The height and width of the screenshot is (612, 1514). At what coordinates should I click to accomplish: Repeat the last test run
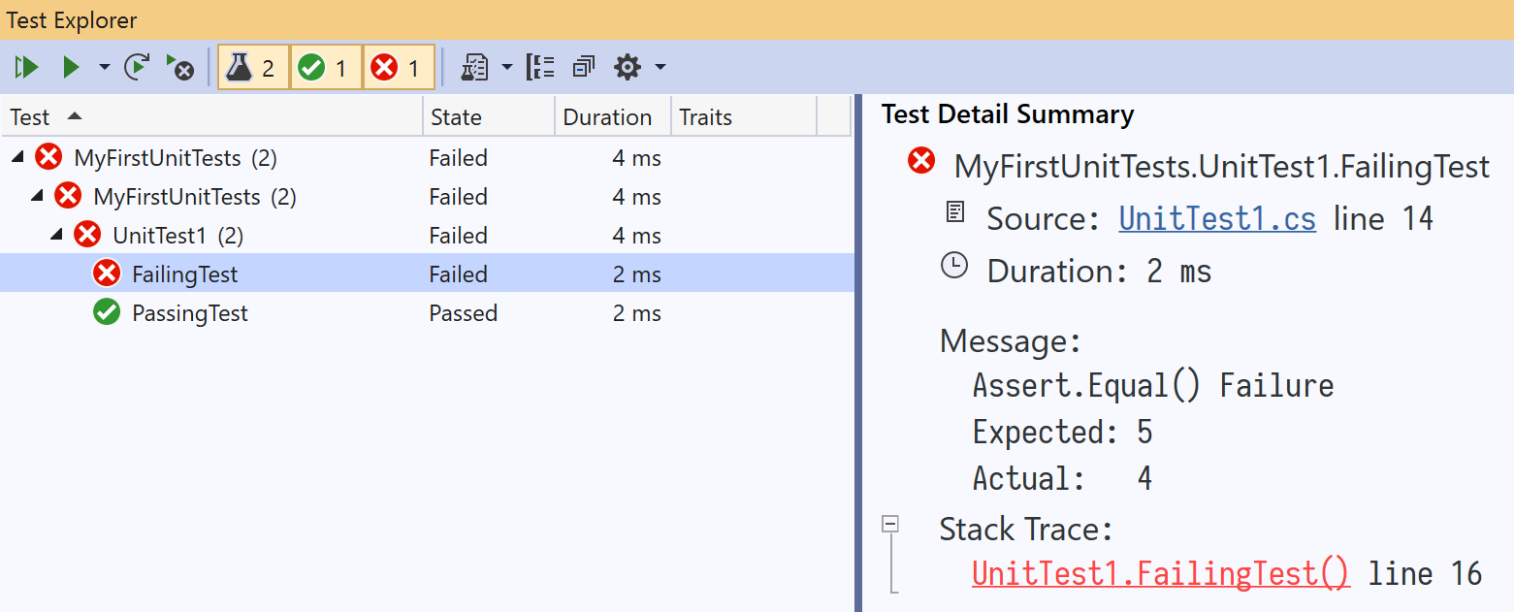(137, 68)
